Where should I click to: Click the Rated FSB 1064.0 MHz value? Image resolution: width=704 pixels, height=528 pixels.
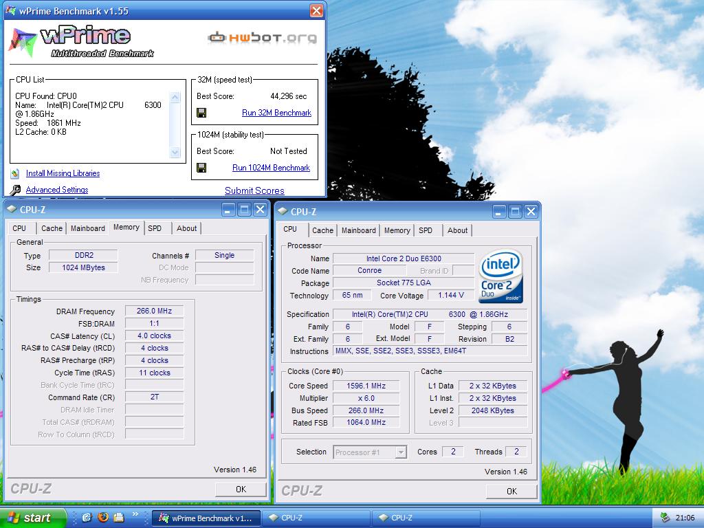coord(366,423)
